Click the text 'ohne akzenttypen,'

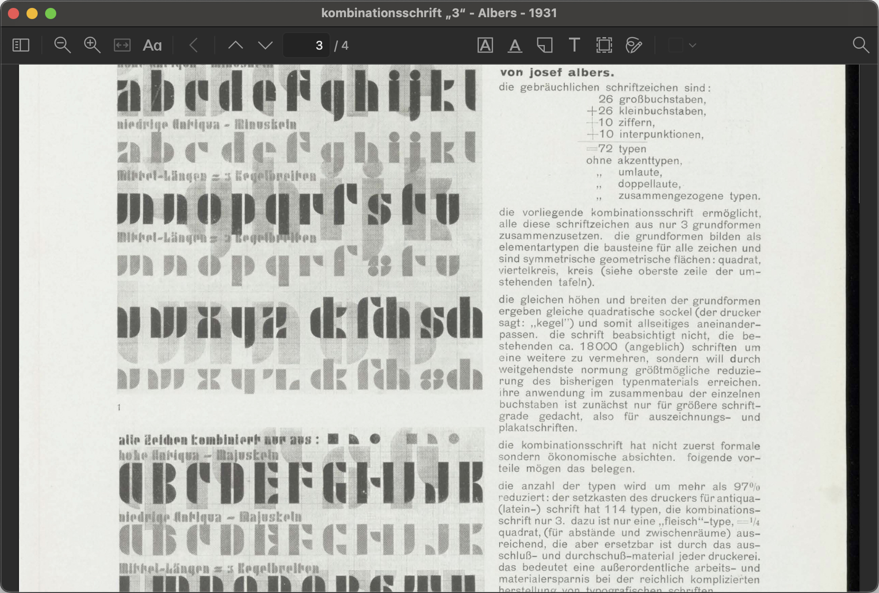click(634, 161)
